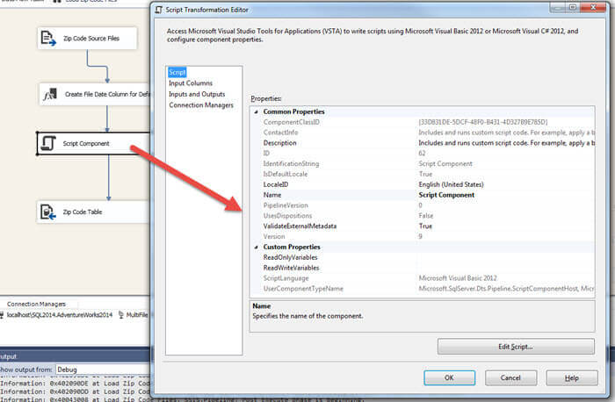Select the UserComponentTypeName property row

click(x=423, y=289)
